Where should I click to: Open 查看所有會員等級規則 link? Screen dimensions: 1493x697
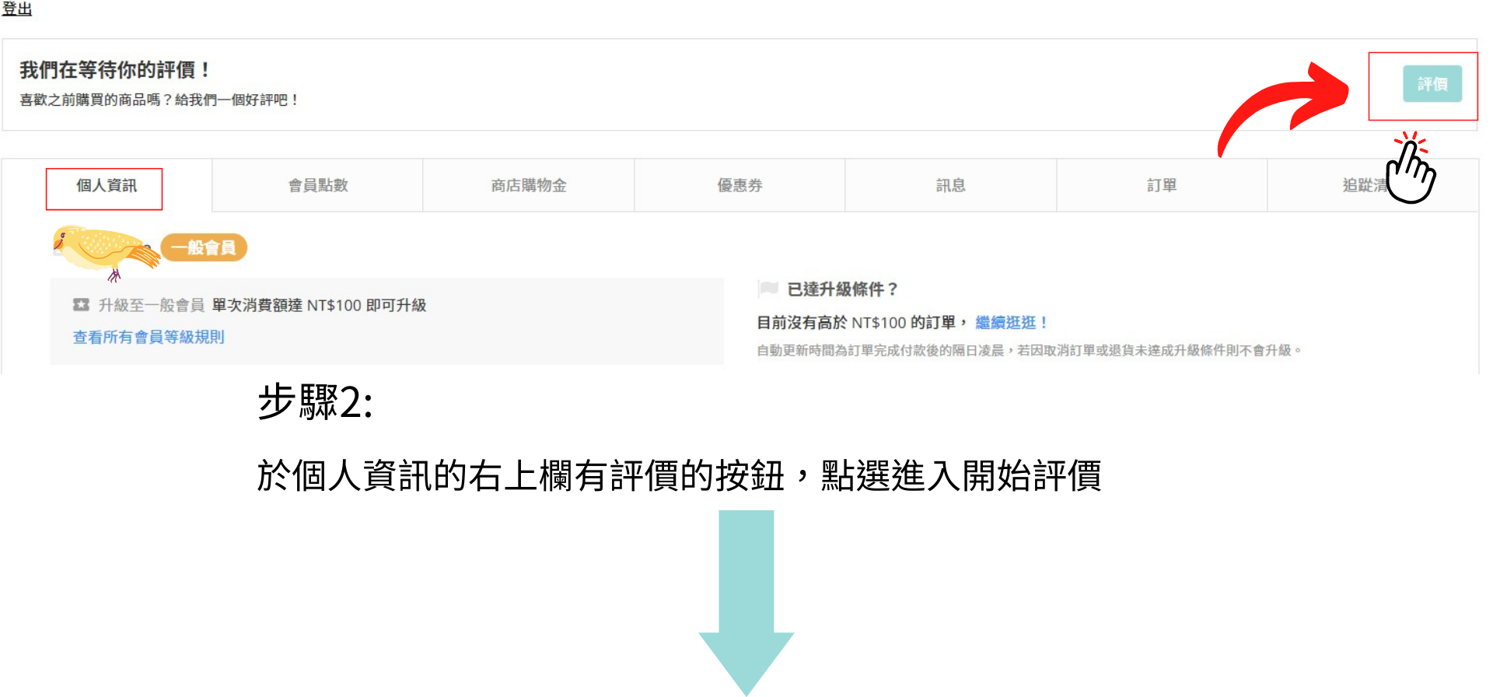click(x=149, y=337)
